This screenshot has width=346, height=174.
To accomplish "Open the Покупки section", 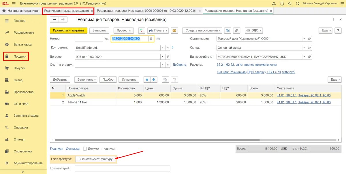I will coord(19,68).
